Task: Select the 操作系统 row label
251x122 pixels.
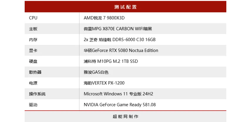Action: (x=37, y=94)
